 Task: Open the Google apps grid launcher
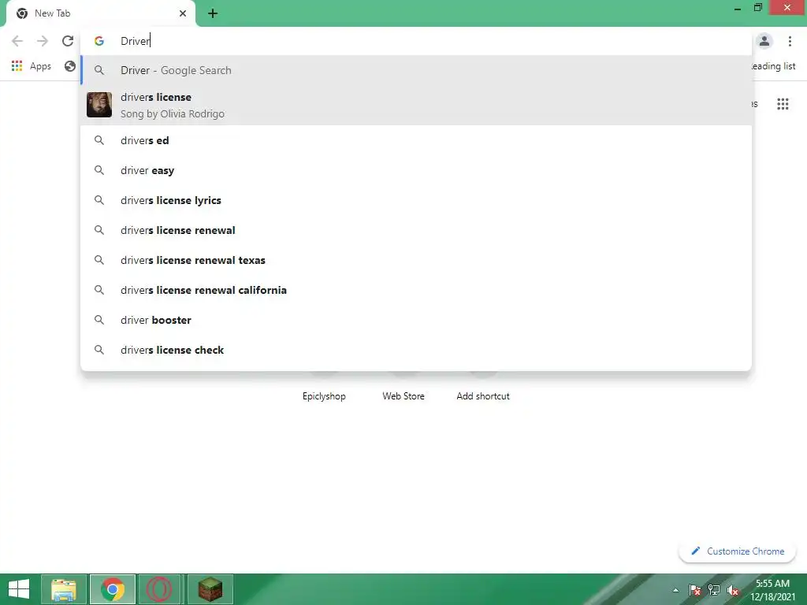[x=783, y=104]
